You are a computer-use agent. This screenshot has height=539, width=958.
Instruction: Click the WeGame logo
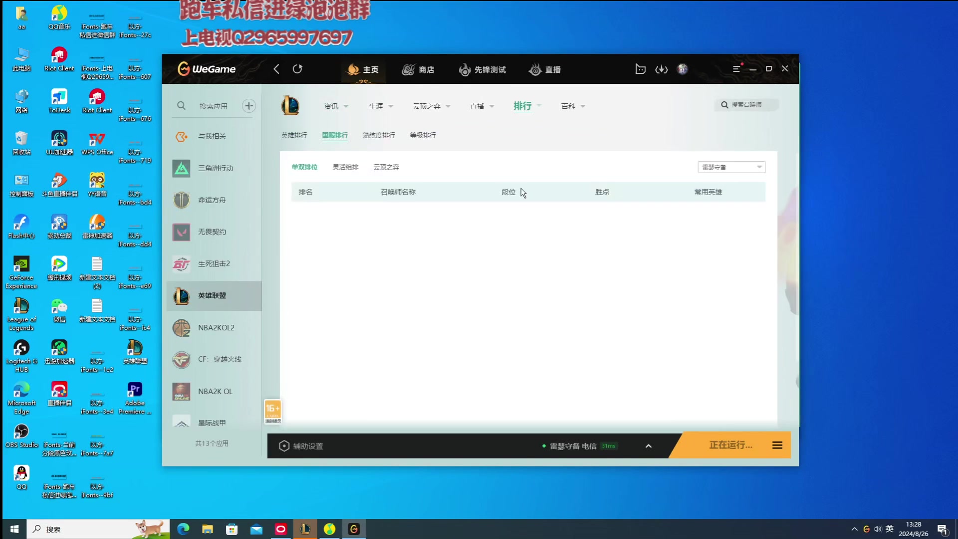tap(207, 69)
